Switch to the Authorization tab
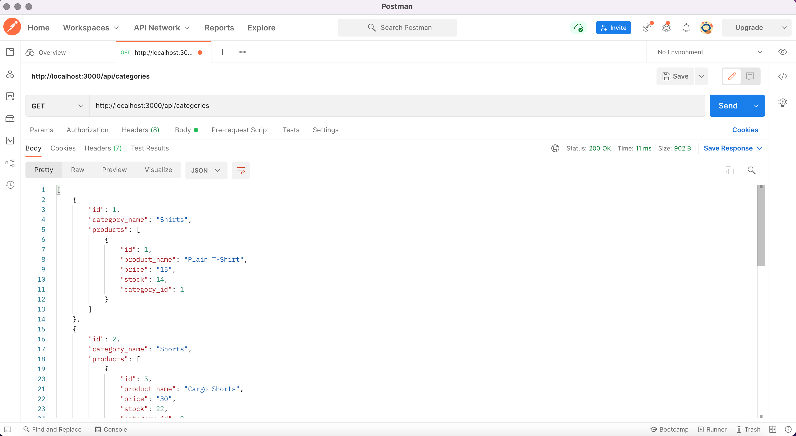 pyautogui.click(x=87, y=130)
